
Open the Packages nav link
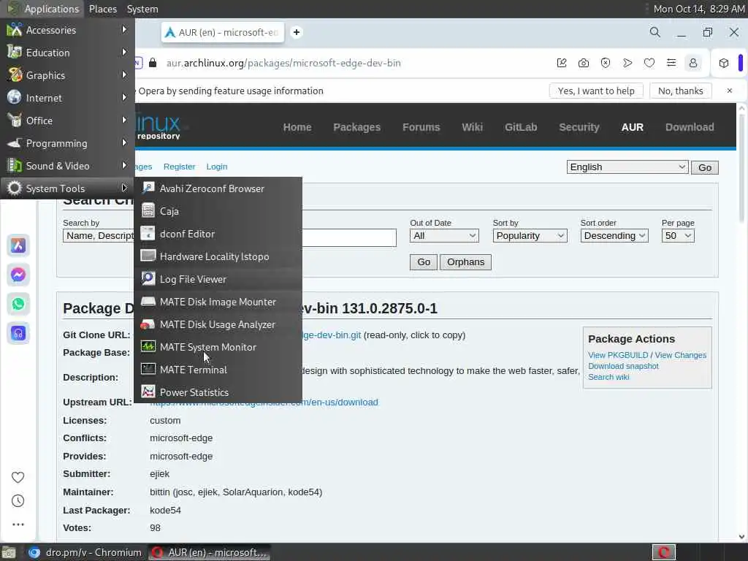[356, 127]
